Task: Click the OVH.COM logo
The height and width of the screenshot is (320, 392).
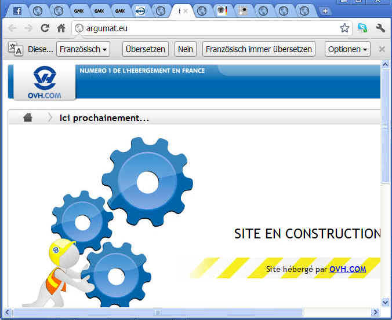Action: click(x=45, y=82)
